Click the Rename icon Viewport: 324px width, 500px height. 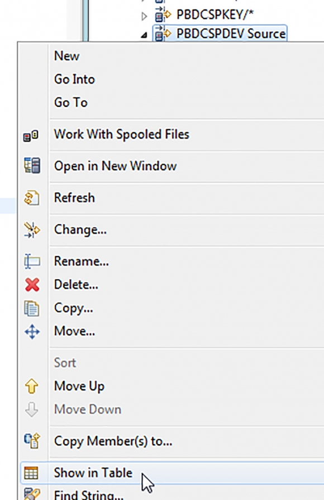32,262
